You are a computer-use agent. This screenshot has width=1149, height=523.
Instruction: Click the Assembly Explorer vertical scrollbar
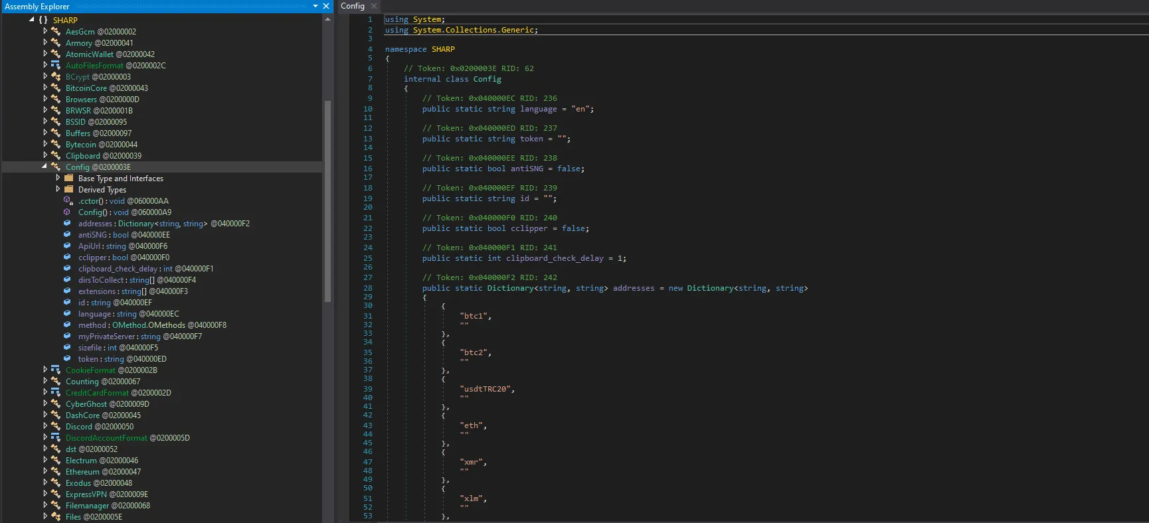tap(327, 201)
